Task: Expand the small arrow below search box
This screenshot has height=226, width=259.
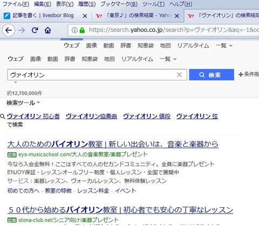Action: click(x=16, y=82)
